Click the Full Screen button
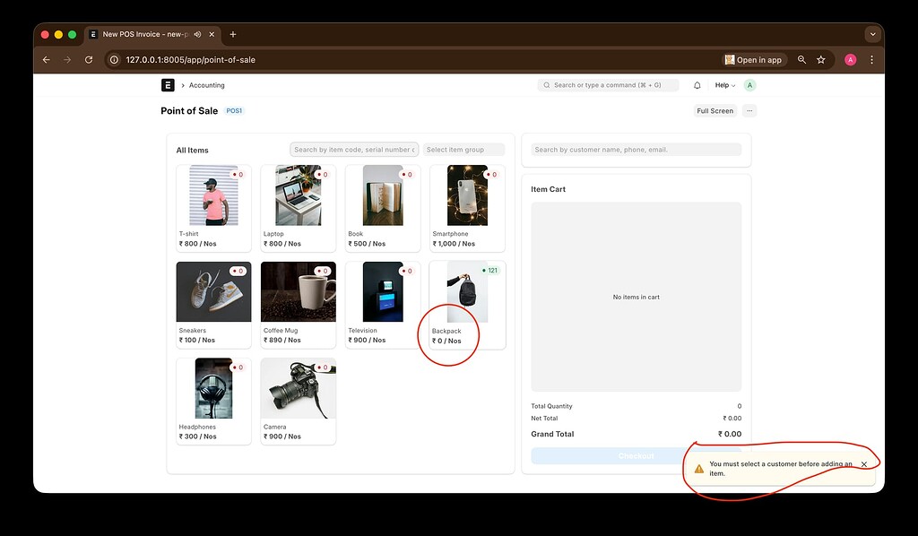This screenshot has height=536, width=918. click(714, 110)
